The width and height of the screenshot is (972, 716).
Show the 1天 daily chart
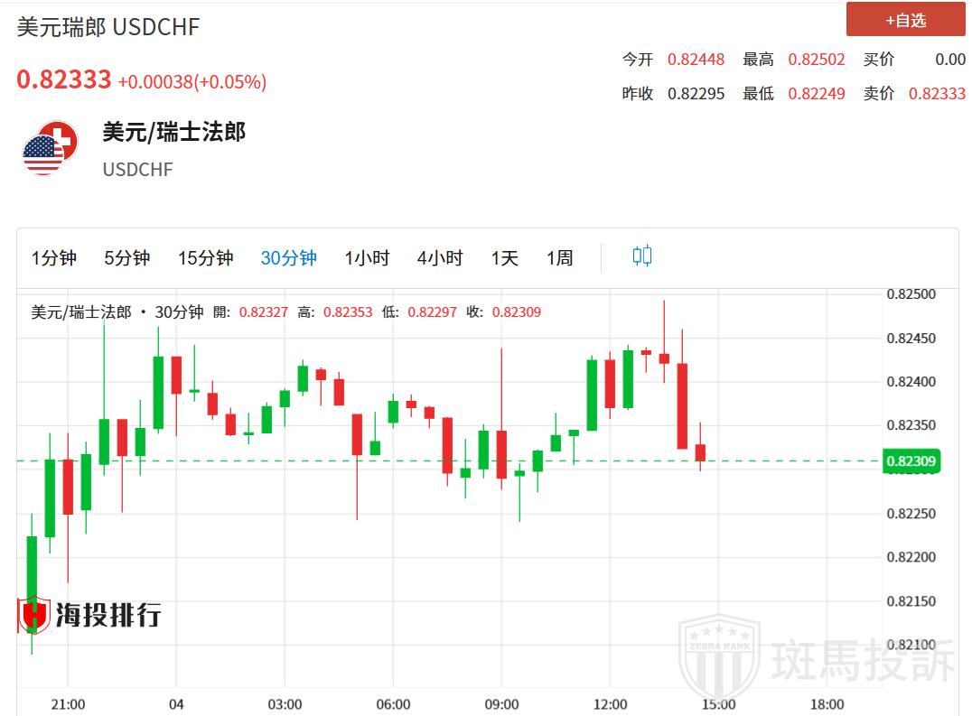(505, 258)
